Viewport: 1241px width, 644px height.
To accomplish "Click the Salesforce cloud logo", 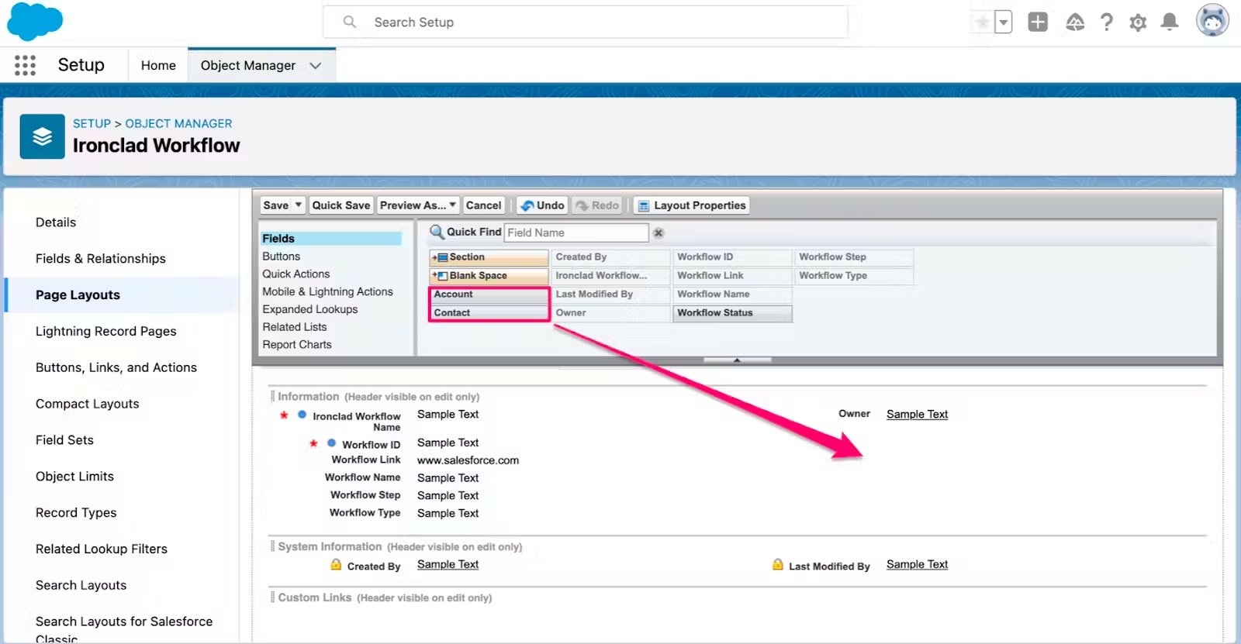I will 35,21.
